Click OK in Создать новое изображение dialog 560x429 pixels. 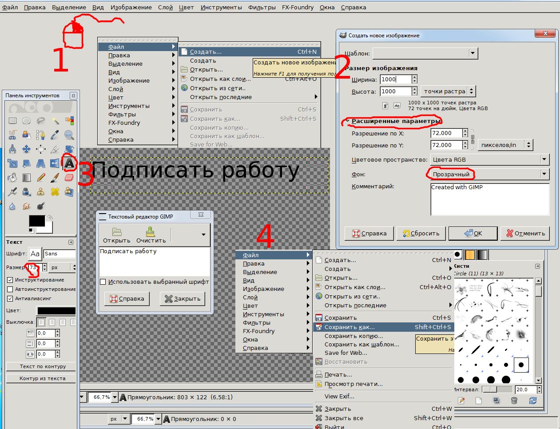[x=473, y=233]
